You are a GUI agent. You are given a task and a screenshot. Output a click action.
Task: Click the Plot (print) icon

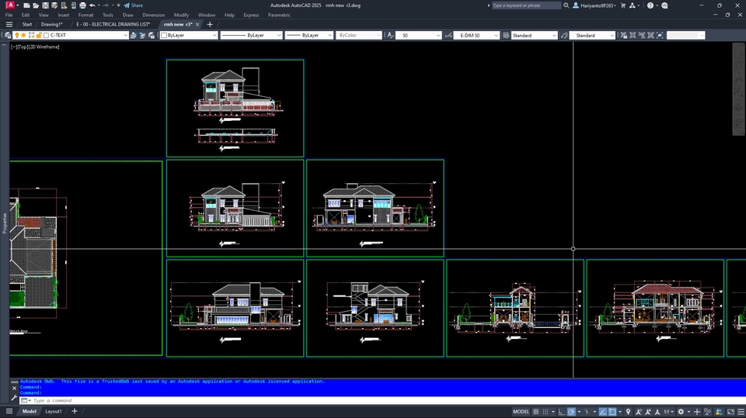(82, 5)
